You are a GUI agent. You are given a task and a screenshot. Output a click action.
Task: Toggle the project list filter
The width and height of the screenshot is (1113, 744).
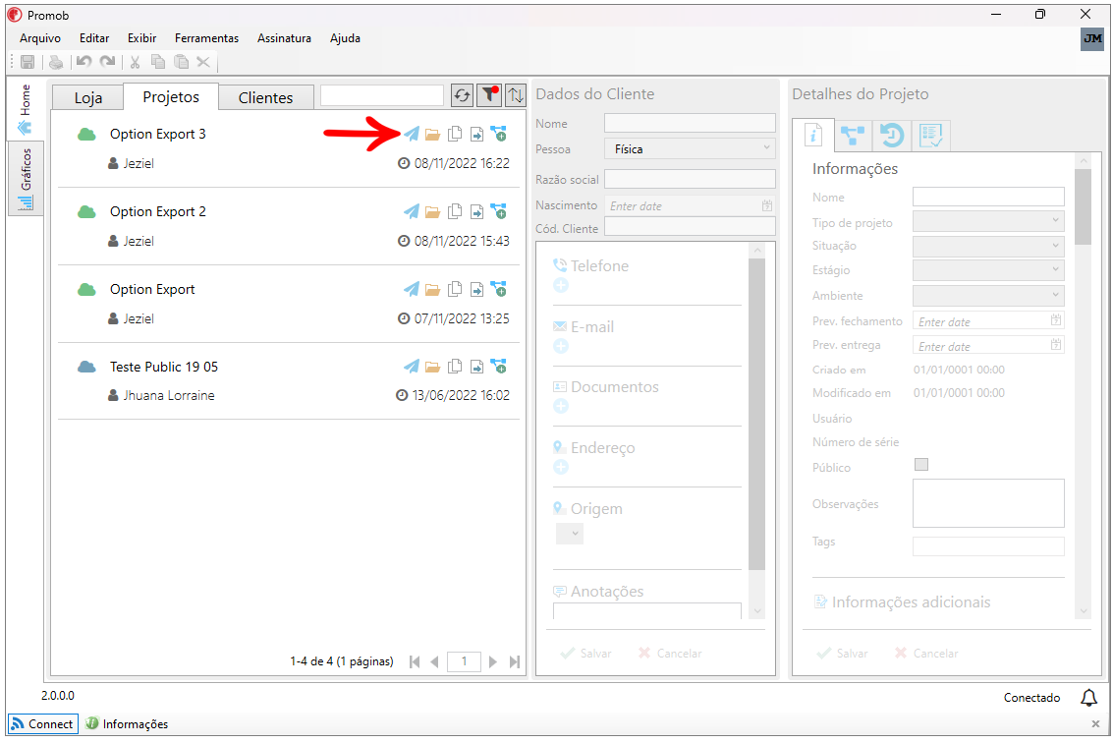pyautogui.click(x=489, y=95)
